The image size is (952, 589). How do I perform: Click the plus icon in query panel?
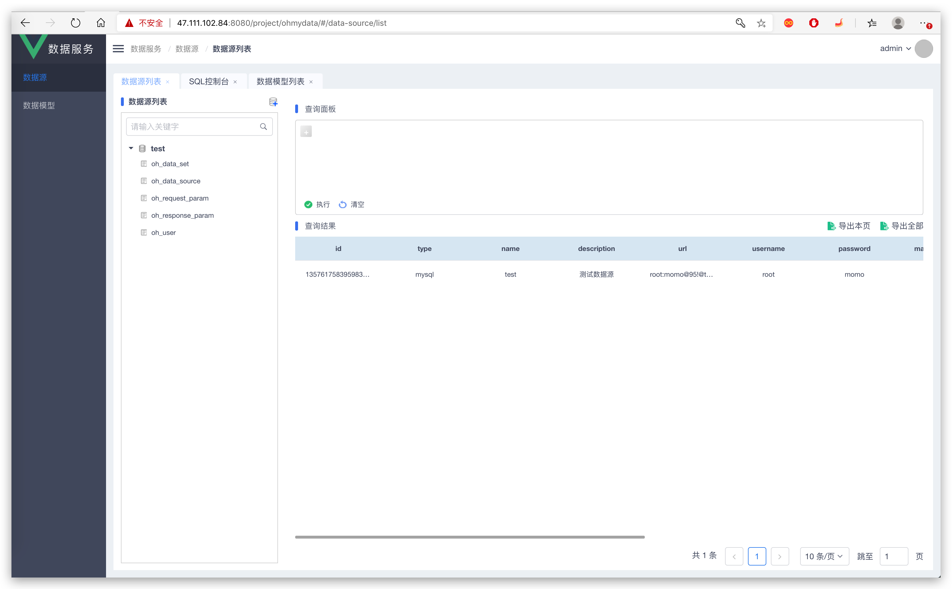[x=306, y=132]
